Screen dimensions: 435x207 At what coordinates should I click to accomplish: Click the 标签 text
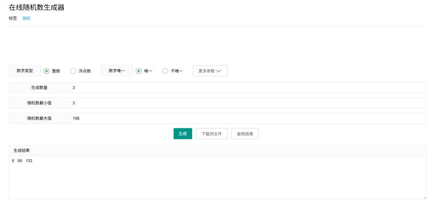click(13, 18)
